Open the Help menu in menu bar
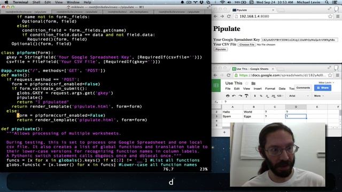The width and height of the screenshot is (342, 192). click(87, 2)
